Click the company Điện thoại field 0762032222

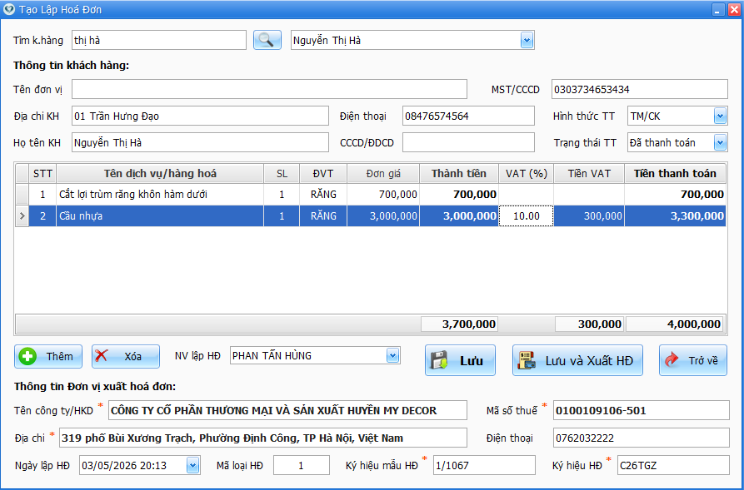click(x=641, y=438)
